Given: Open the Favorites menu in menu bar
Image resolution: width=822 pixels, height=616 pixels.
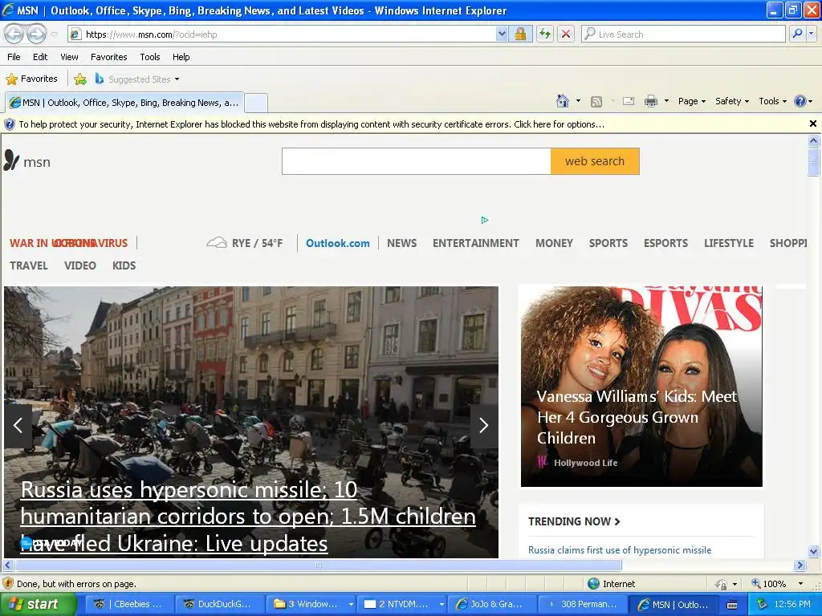Looking at the screenshot, I should [x=108, y=57].
